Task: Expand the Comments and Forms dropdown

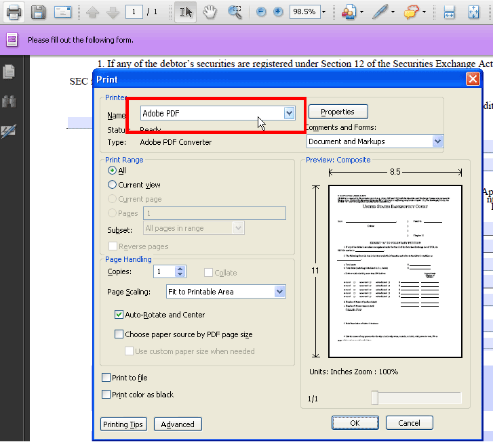Action: 437,141
